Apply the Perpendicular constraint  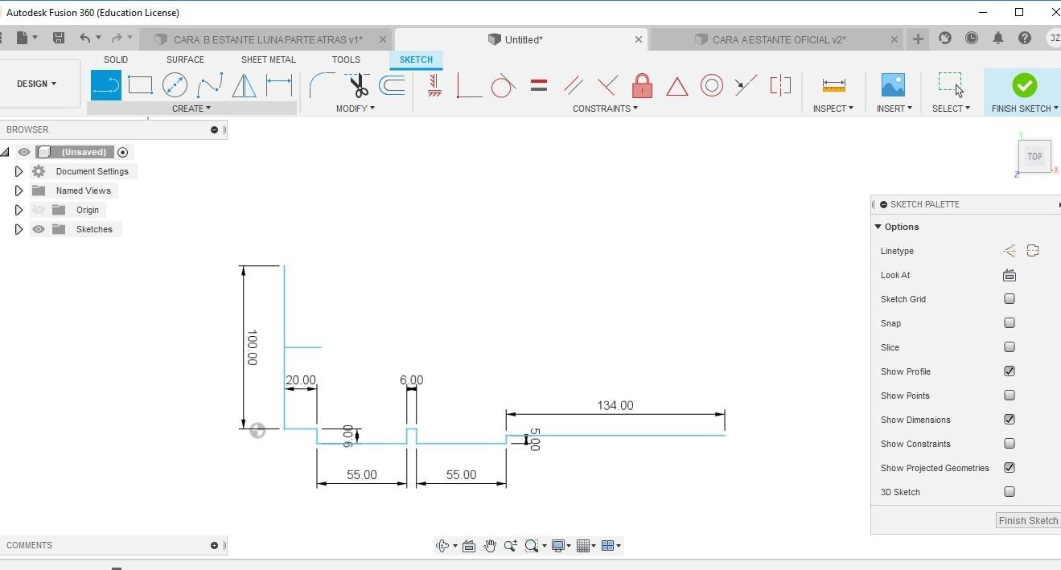(x=607, y=85)
